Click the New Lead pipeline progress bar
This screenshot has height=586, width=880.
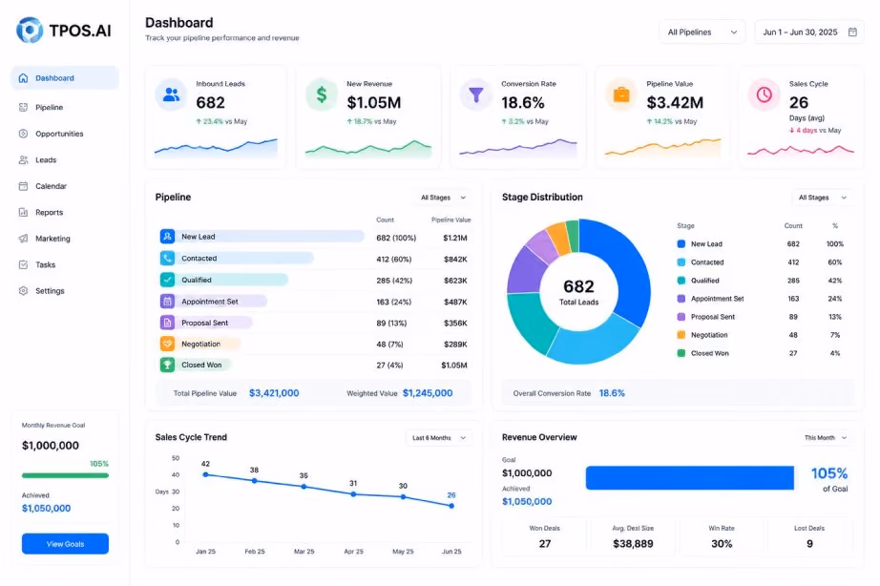click(270, 237)
